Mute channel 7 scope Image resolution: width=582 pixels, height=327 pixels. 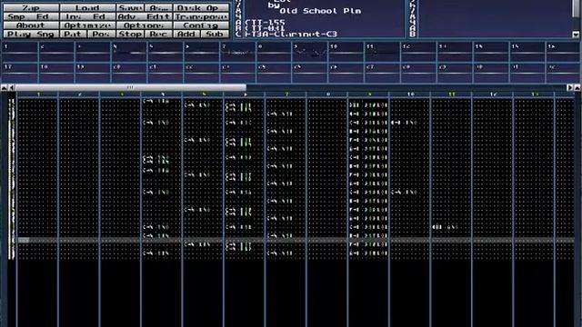[x=238, y=53]
